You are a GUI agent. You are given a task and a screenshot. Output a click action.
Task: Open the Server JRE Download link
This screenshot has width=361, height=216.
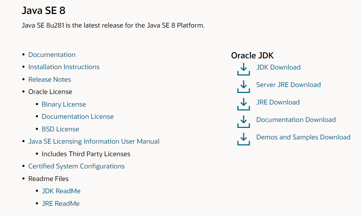click(289, 85)
